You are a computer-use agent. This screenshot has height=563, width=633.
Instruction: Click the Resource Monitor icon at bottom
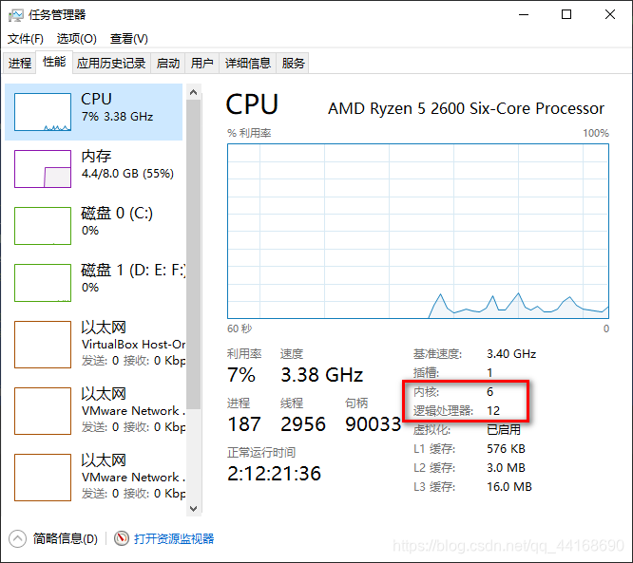(121, 538)
